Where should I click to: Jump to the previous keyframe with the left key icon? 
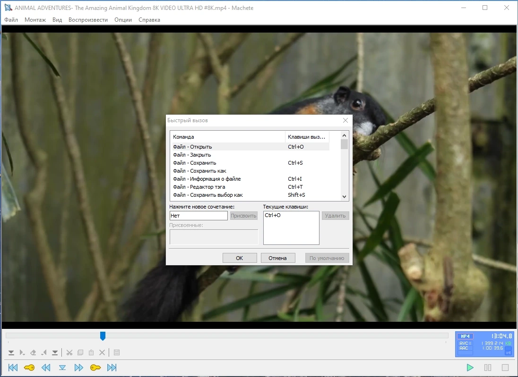coord(29,368)
